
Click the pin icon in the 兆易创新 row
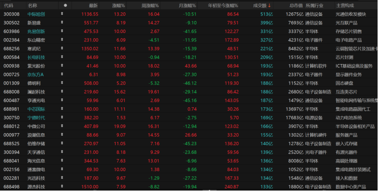click(62, 31)
